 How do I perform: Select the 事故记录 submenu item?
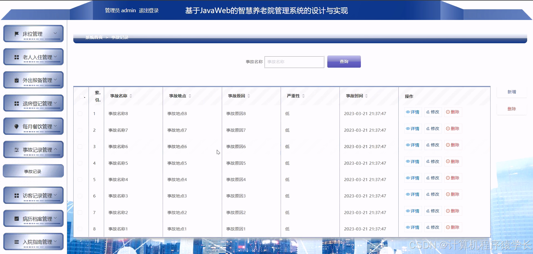click(x=33, y=171)
